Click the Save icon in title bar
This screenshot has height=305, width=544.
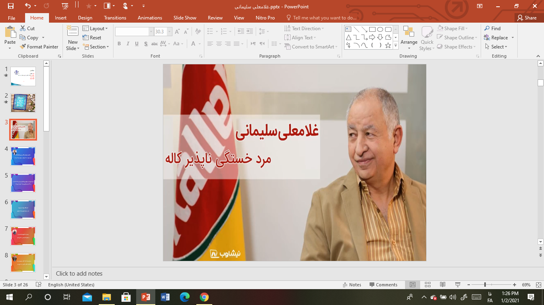pos(11,6)
